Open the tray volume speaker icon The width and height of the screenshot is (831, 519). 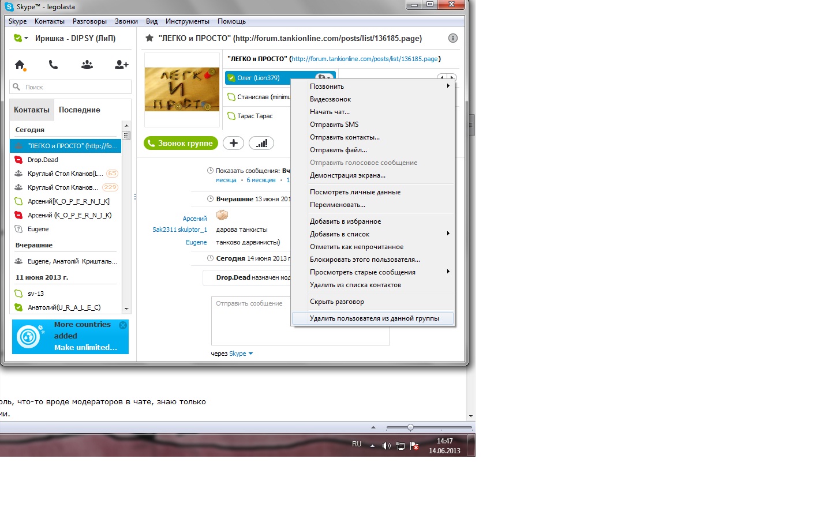pos(387,446)
